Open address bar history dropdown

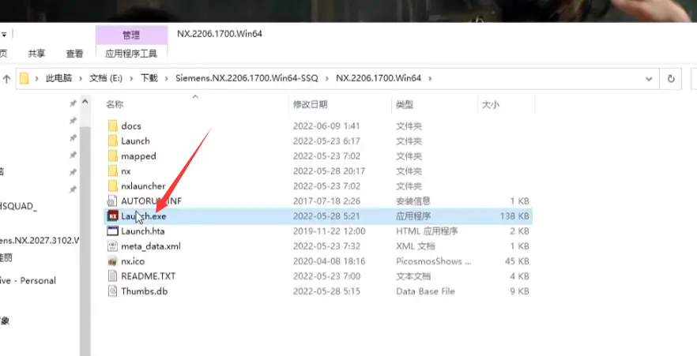click(x=649, y=79)
